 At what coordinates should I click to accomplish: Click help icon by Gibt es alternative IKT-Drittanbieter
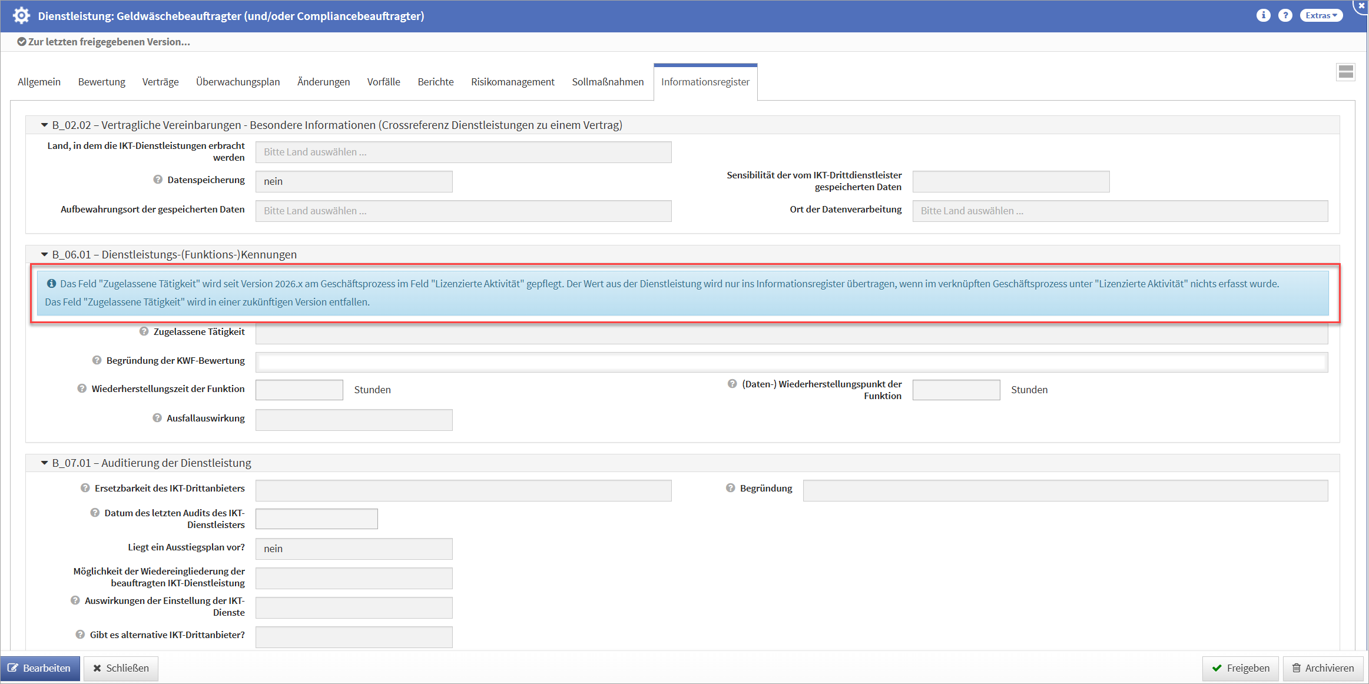pyautogui.click(x=80, y=635)
